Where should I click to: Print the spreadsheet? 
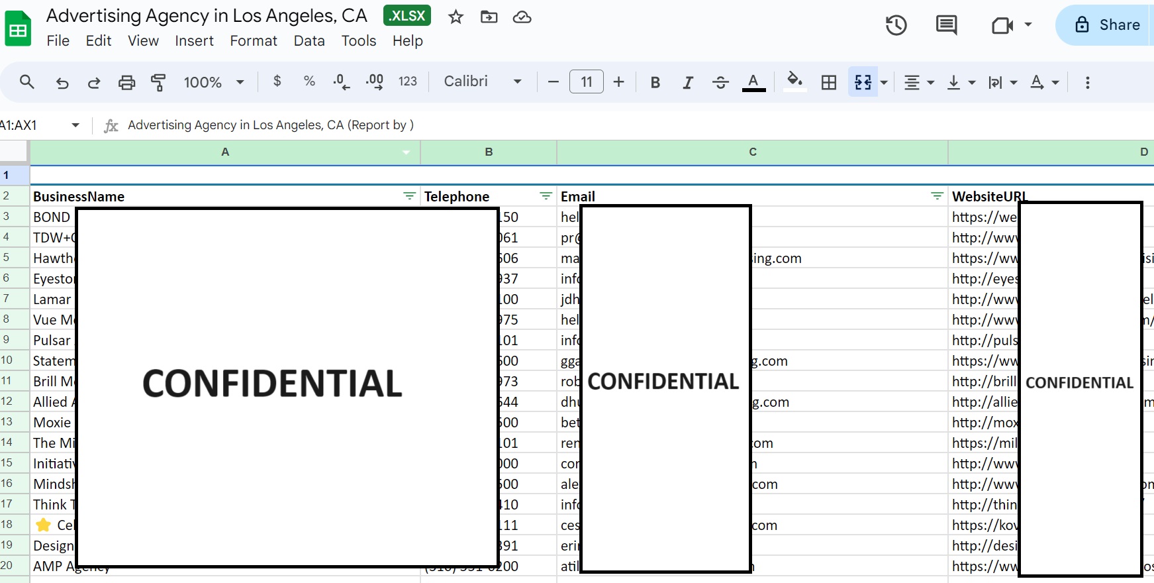click(126, 82)
